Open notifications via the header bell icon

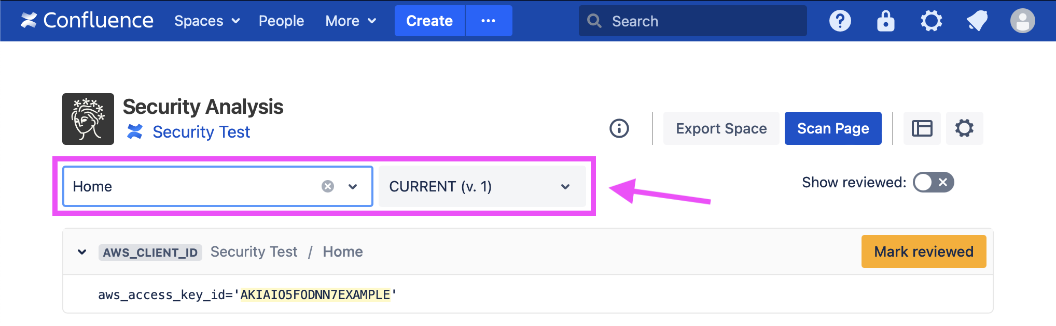pos(977,21)
